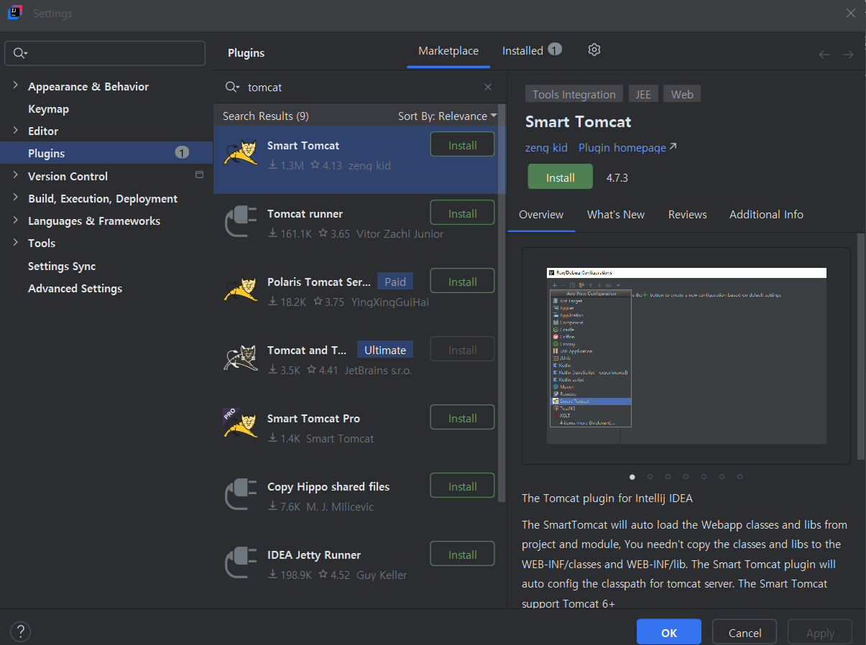This screenshot has width=866, height=645.
Task: Go back with the left arrow
Action: click(x=824, y=55)
